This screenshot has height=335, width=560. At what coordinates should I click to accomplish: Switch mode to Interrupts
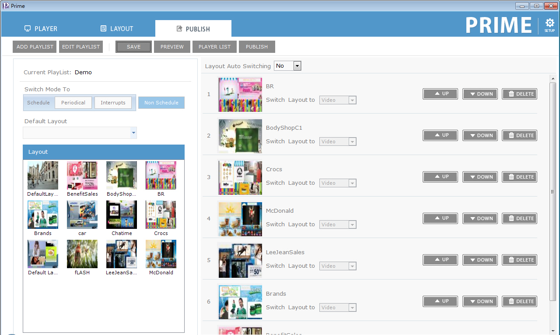point(113,103)
